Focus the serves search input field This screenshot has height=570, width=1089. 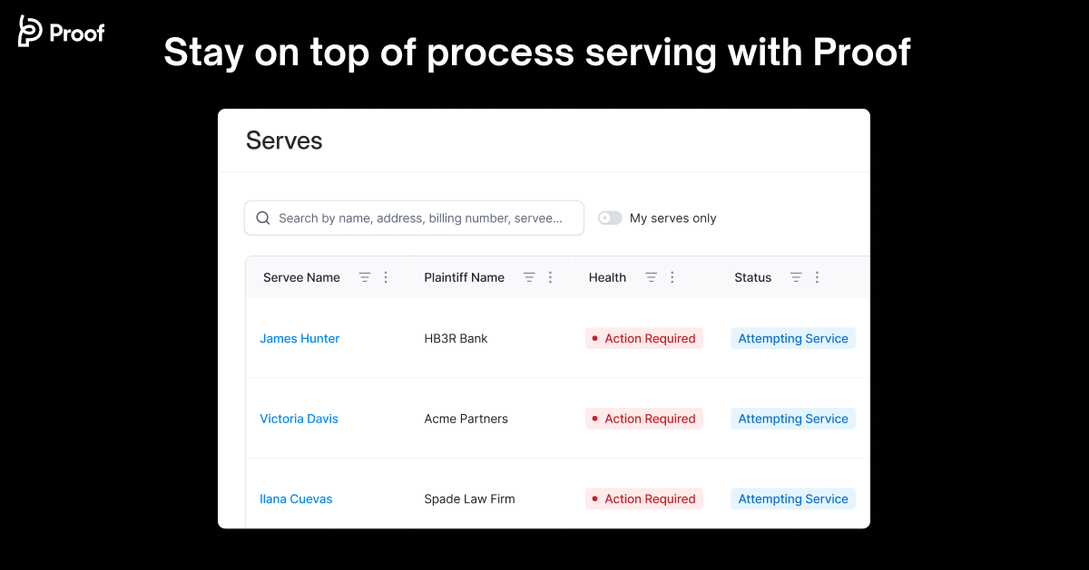click(x=420, y=218)
